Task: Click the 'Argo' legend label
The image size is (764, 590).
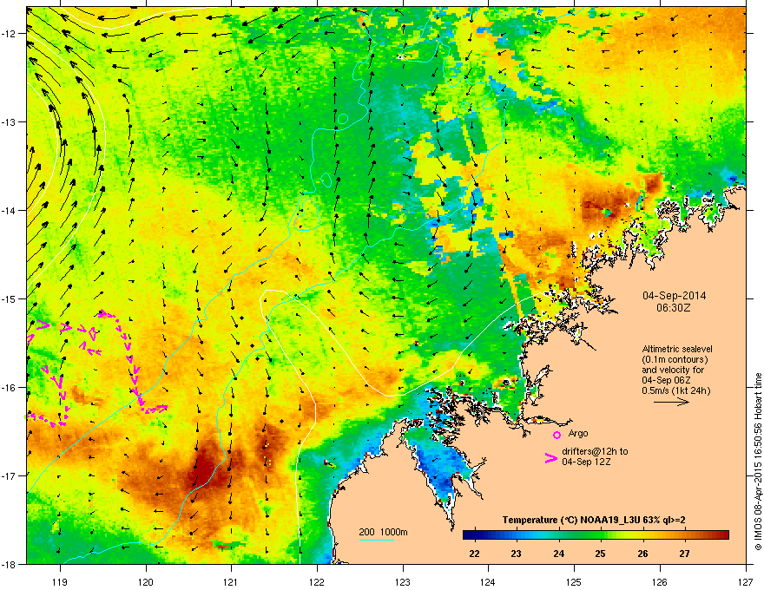Action: 578,433
